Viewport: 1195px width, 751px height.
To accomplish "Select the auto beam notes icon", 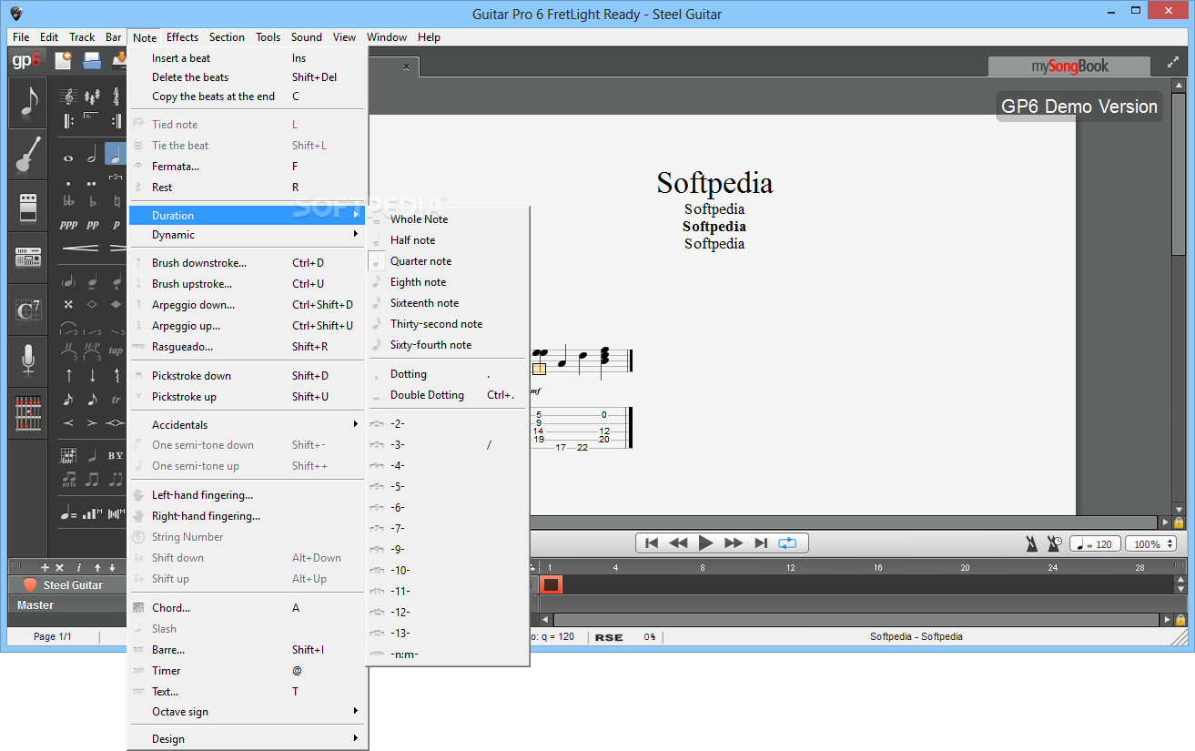I will tap(68, 478).
